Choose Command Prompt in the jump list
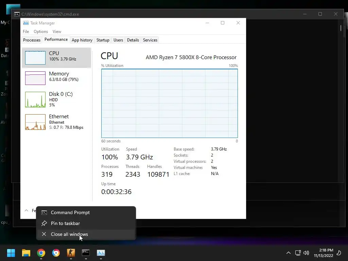The image size is (348, 261). tap(86, 212)
